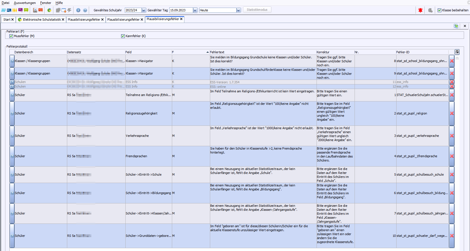The width and height of the screenshot is (470, 251).
Task: Expand the Gewählter Tag date dropdown
Action: point(195,10)
